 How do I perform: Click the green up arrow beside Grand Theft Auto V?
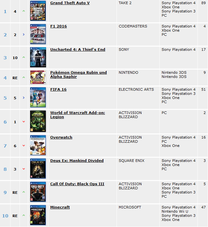(x=24, y=11)
